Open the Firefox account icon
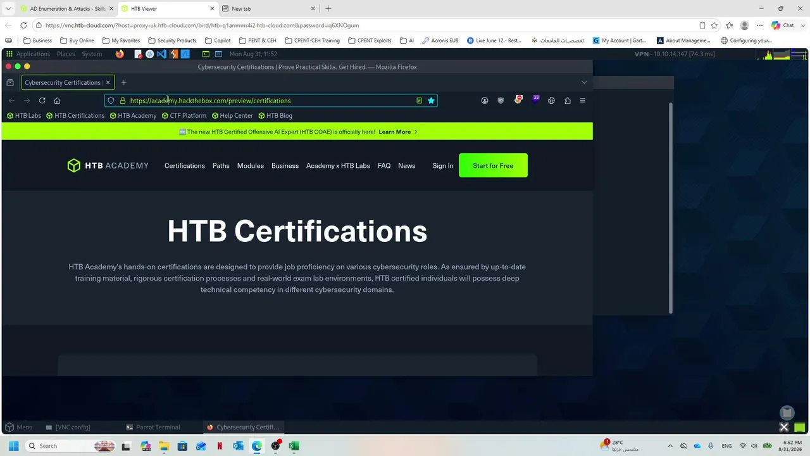810x456 pixels. coord(485,101)
